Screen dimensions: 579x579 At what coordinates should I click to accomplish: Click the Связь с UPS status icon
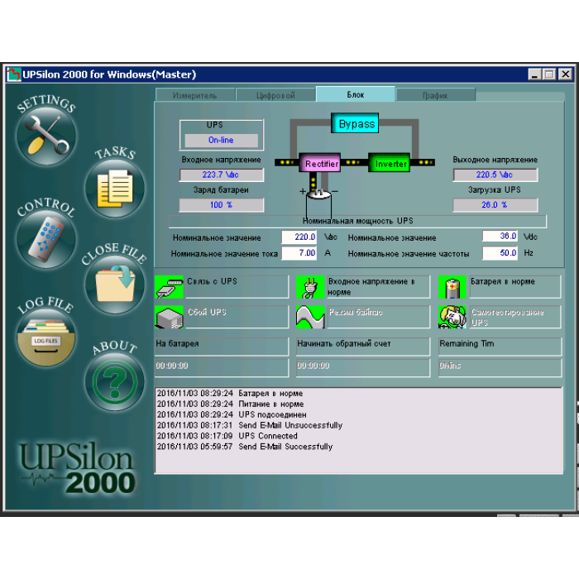[x=169, y=287]
